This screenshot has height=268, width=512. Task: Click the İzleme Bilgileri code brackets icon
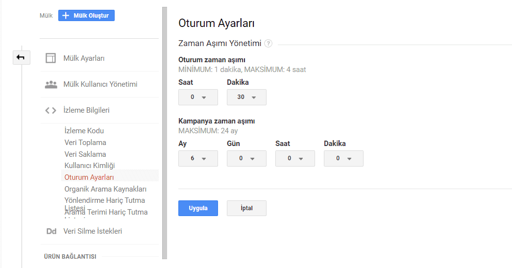click(50, 110)
